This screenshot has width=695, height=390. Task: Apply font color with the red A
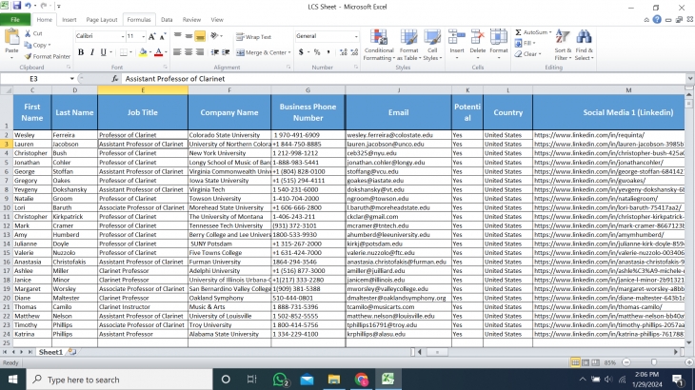tap(159, 52)
